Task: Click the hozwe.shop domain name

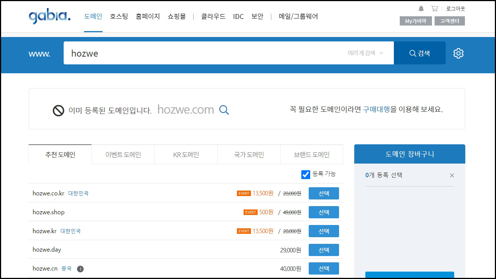Action: point(48,212)
